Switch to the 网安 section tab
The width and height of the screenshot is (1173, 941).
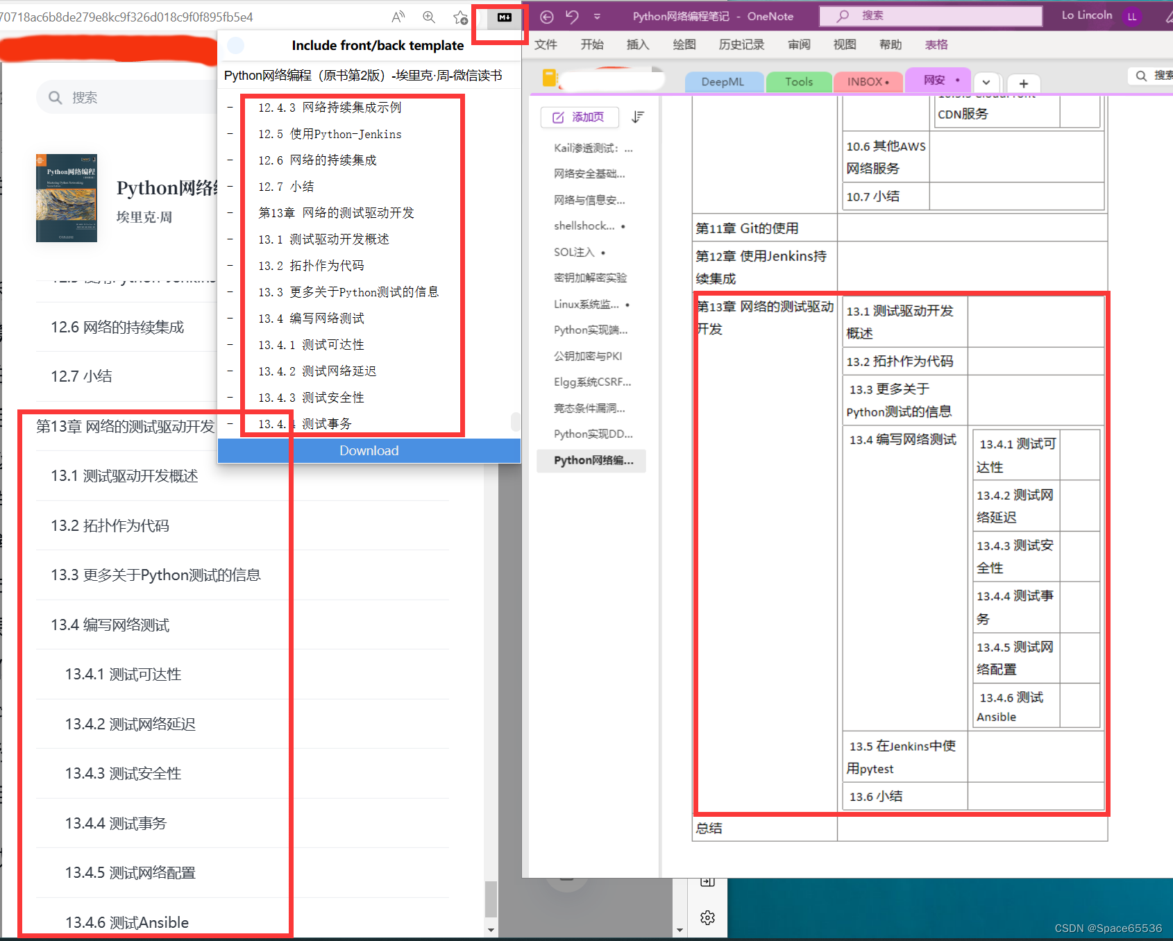939,80
